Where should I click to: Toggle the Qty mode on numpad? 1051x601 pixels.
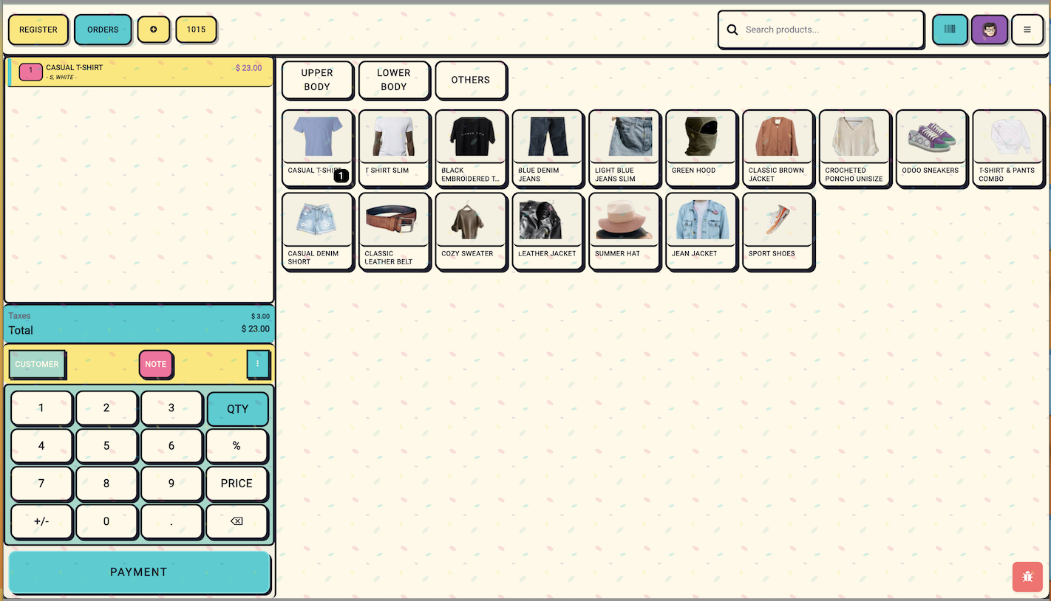[x=237, y=408]
